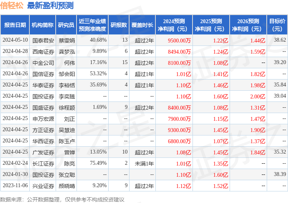This screenshot has width=288, height=203.
Task: Click the 目标价 column header
Action: pyautogui.click(x=277, y=25)
